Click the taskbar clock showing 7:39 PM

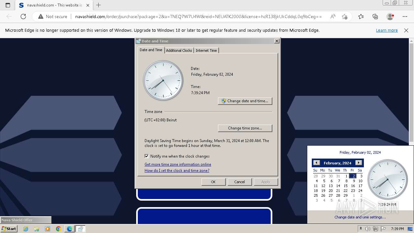tap(398, 229)
